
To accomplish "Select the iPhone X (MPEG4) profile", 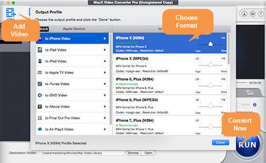I will [x=170, y=64].
